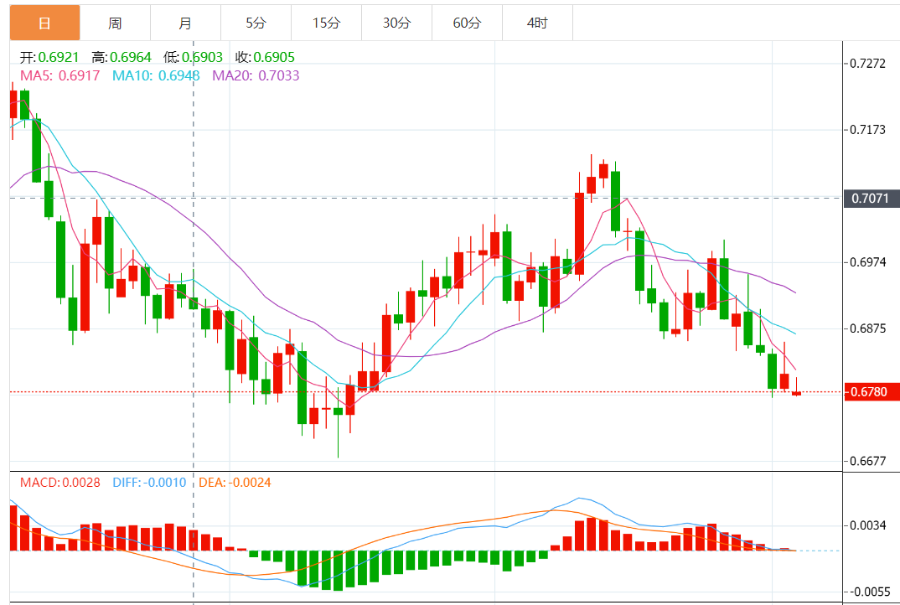The image size is (900, 605).
Task: Click the 0.6677 price axis label
Action: coord(868,462)
